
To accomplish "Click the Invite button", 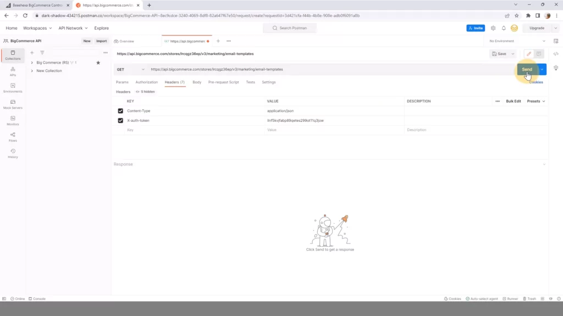I will pos(476,28).
